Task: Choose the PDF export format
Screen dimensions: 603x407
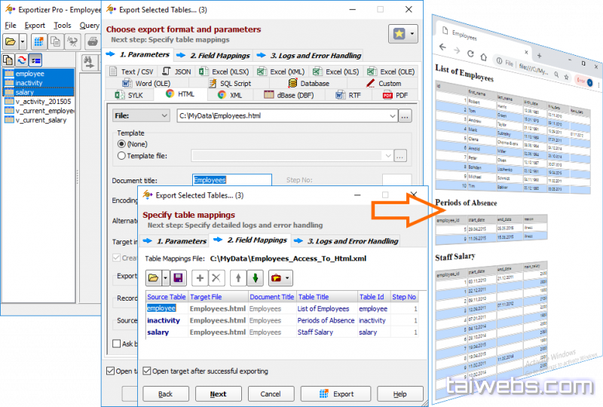Action: point(395,95)
